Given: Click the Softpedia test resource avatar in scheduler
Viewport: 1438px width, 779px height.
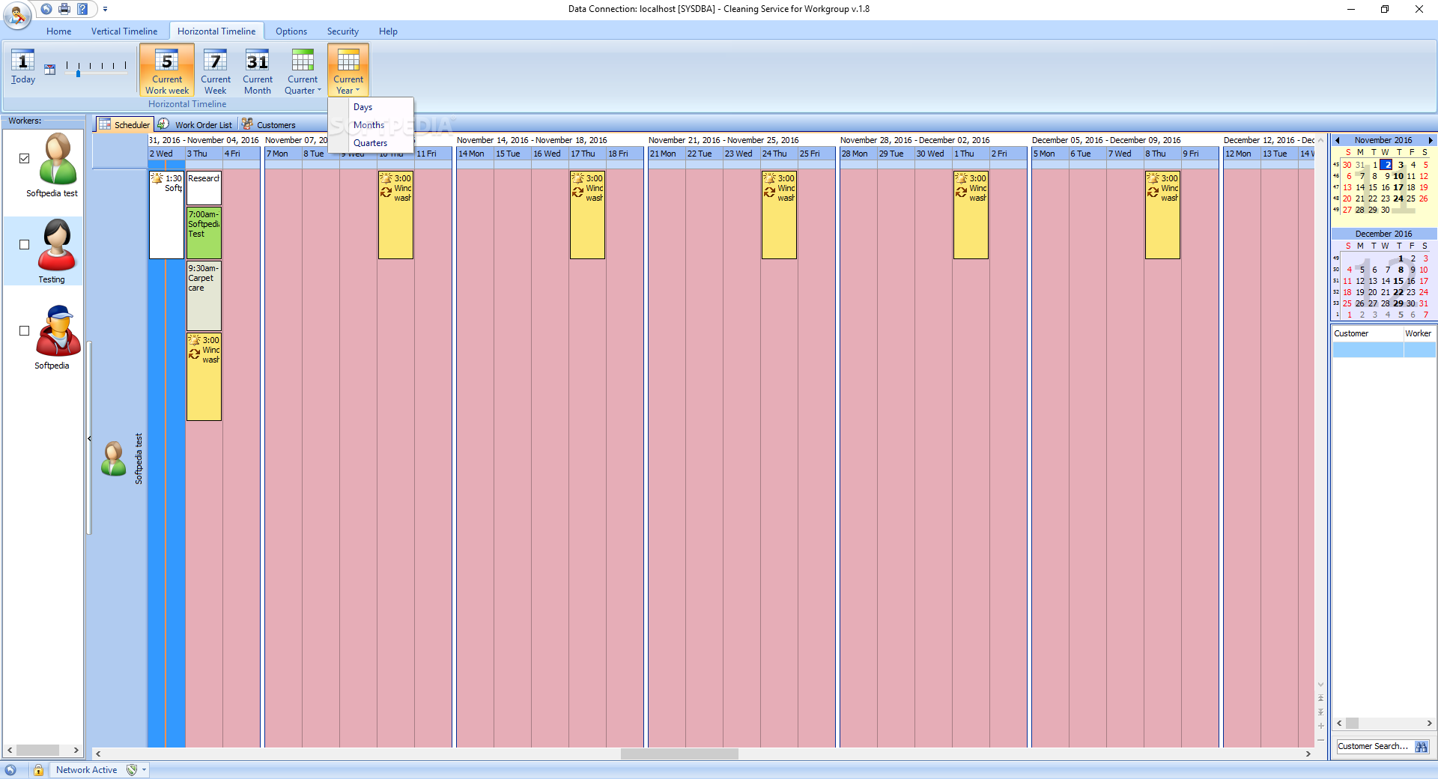Looking at the screenshot, I should (114, 458).
